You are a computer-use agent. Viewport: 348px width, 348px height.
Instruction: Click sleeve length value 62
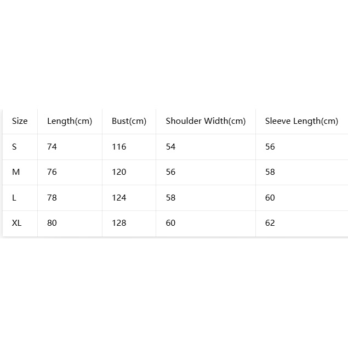(x=270, y=223)
